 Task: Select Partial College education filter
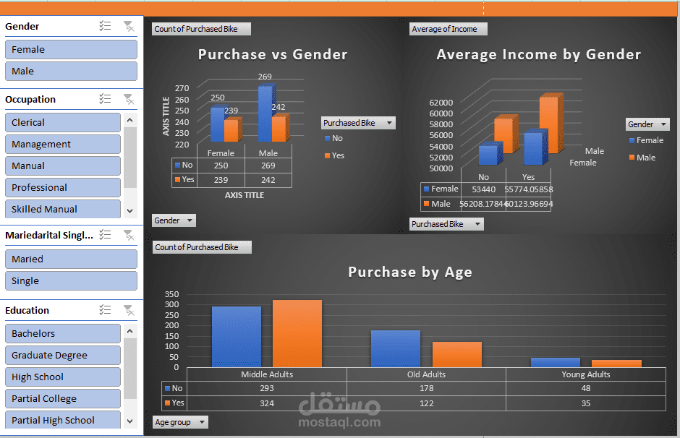point(63,398)
